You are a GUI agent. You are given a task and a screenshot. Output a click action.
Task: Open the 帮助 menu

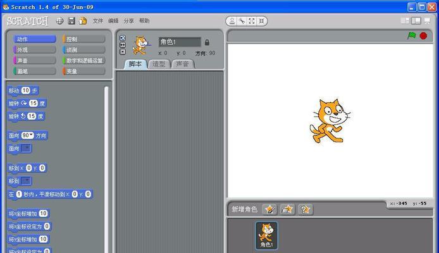point(144,21)
